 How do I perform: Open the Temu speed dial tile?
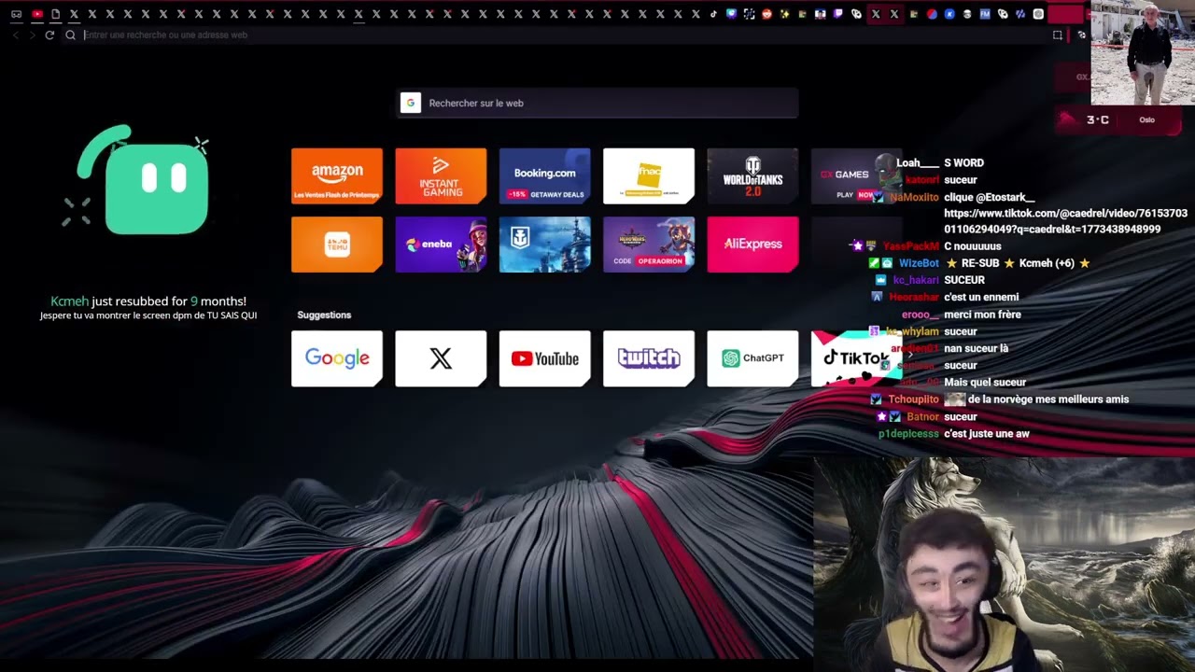pos(337,245)
